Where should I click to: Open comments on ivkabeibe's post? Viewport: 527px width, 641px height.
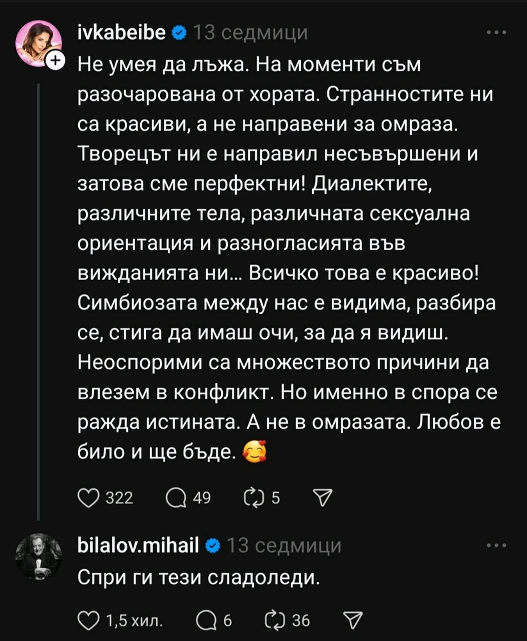(x=174, y=497)
